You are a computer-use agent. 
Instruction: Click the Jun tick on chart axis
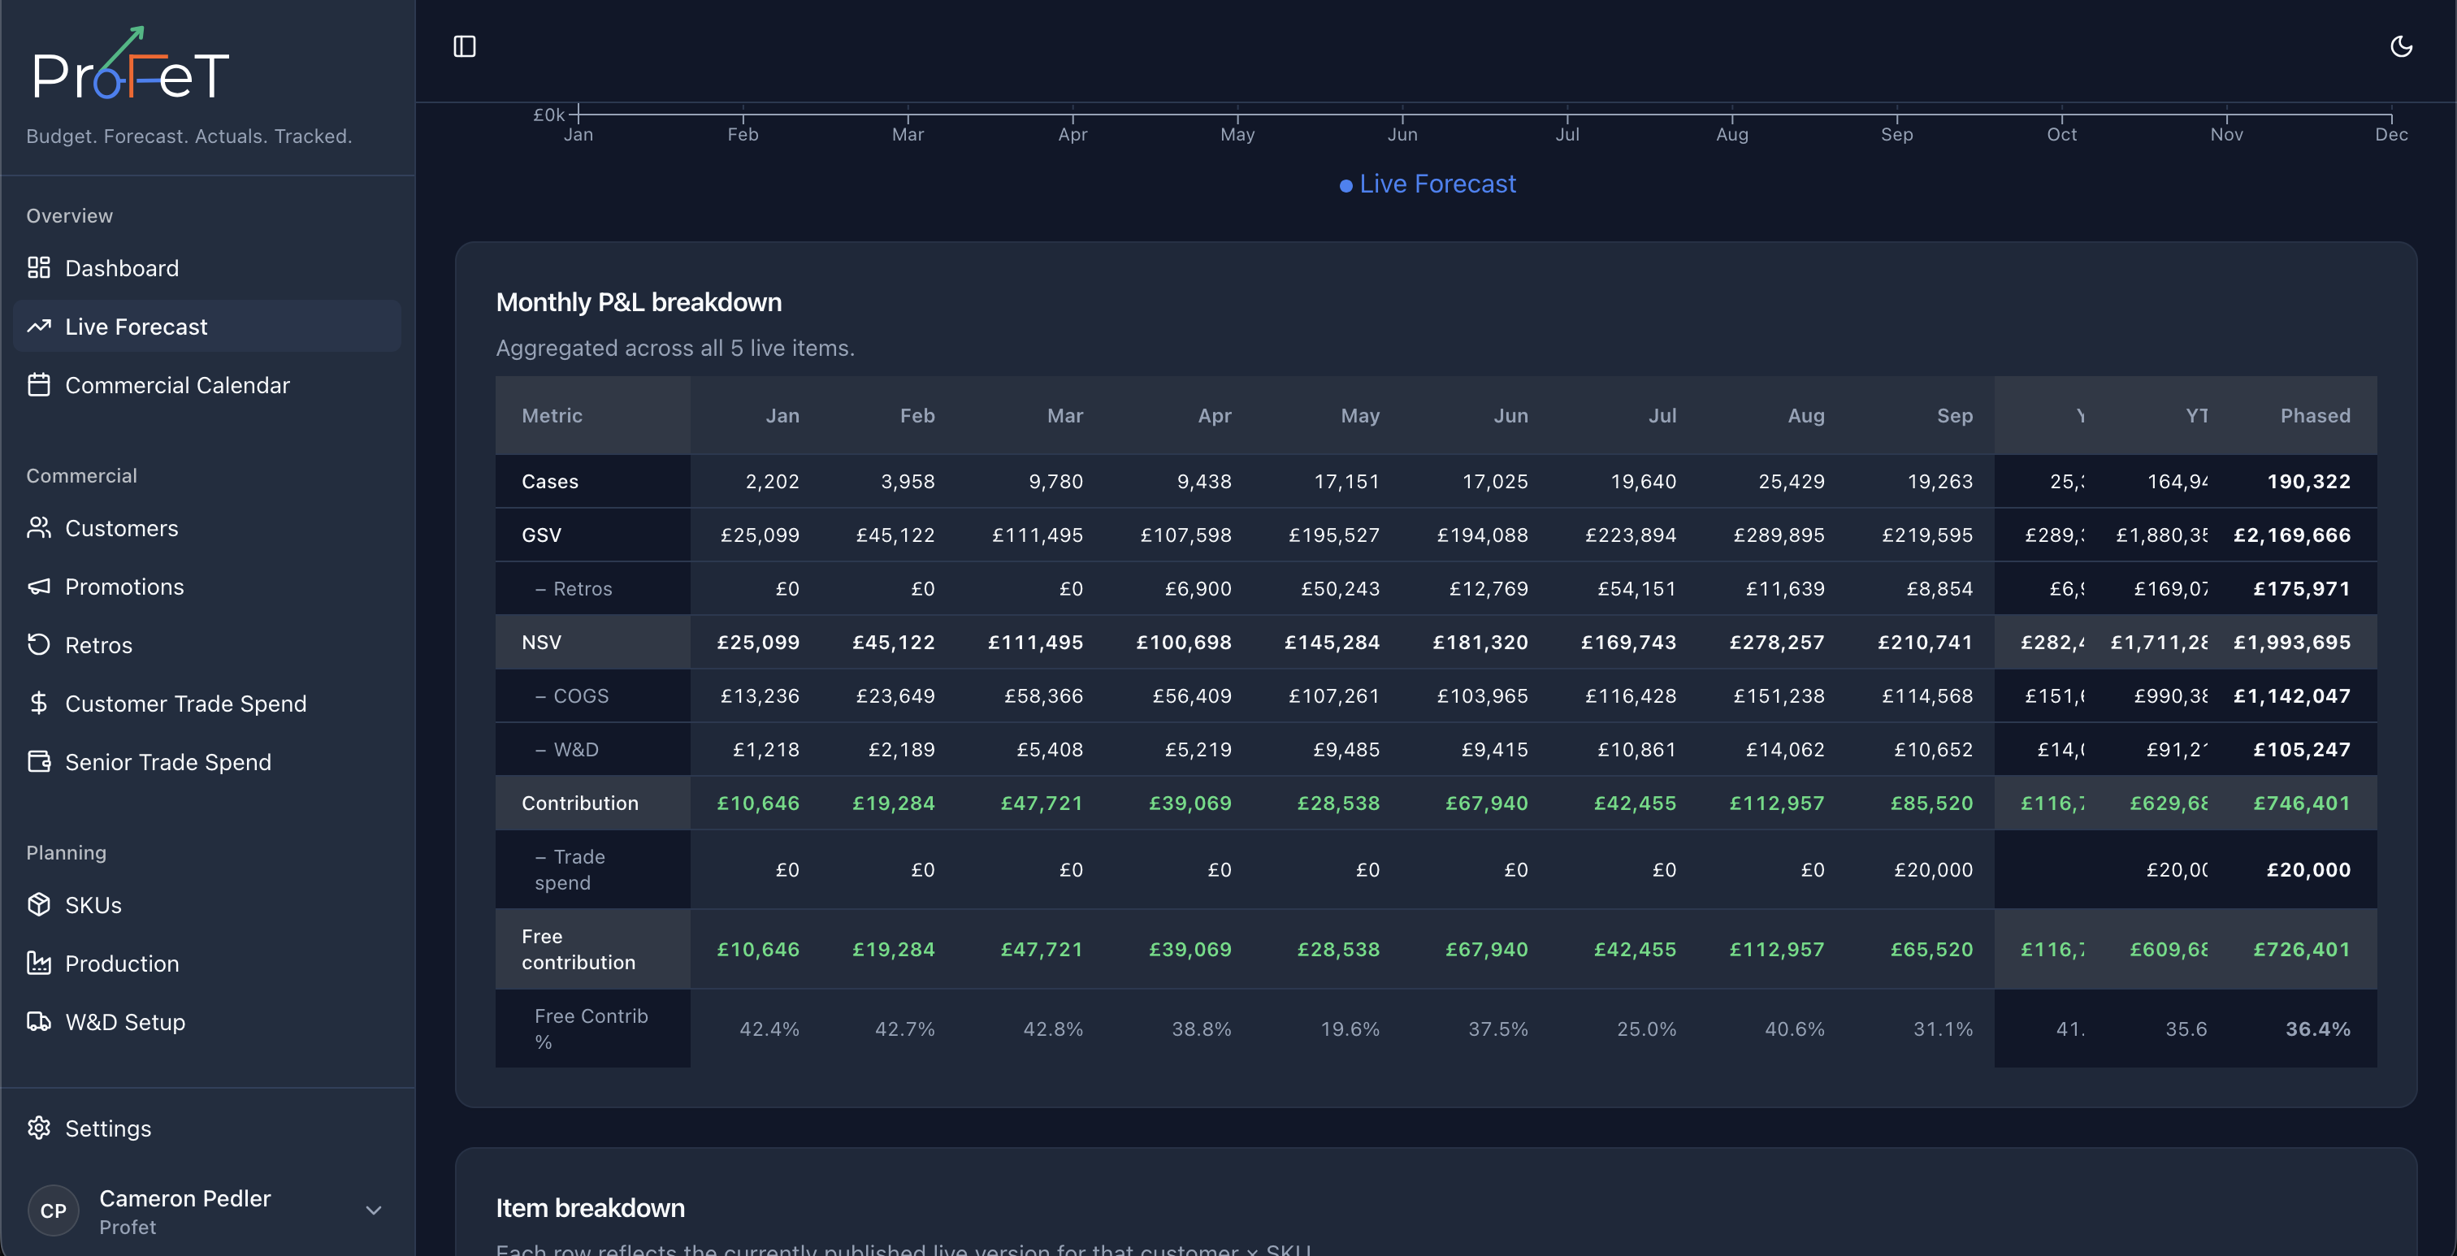[x=1402, y=133]
